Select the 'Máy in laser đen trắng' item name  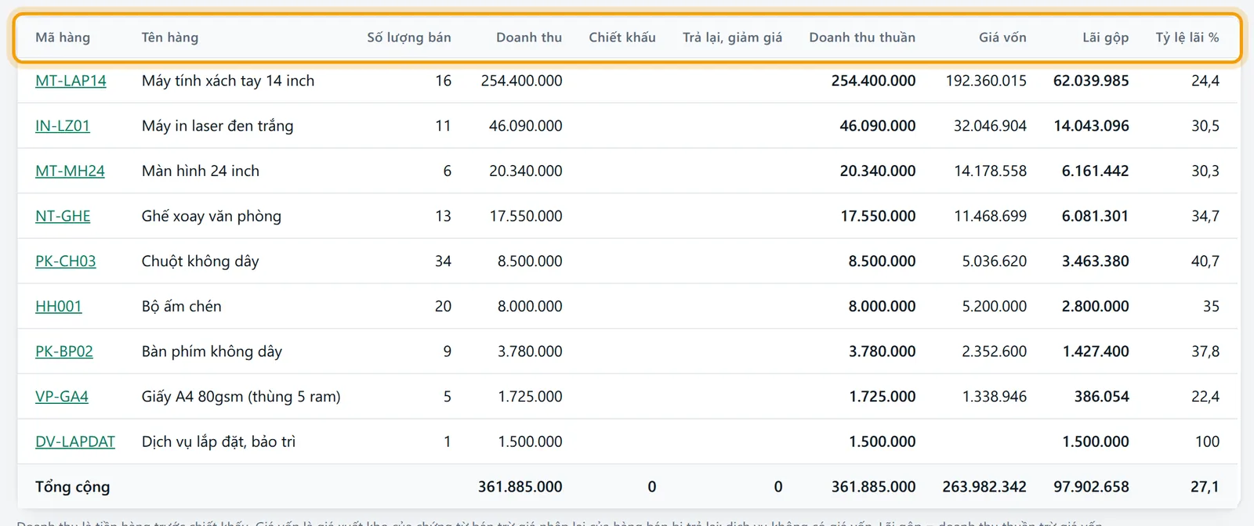(x=218, y=126)
